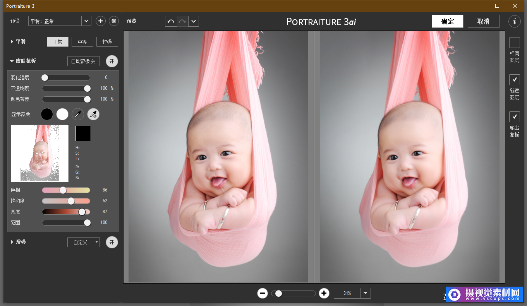Viewport: 527px width, 306px height.
Task: Toggle the enhancement 开 switch
Action: [112, 242]
